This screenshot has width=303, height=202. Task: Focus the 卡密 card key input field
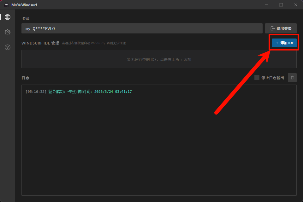pyautogui.click(x=142, y=28)
